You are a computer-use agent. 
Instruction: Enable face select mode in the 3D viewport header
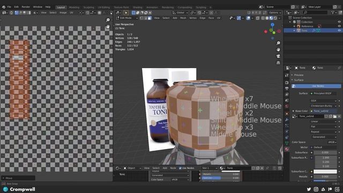coord(150,18)
